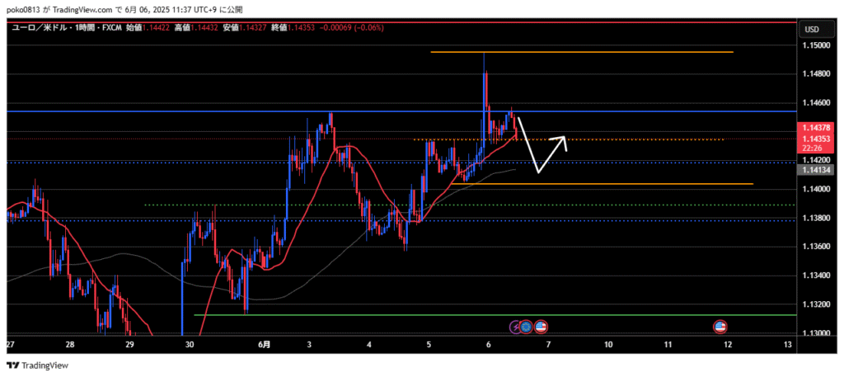Screen dimensions: 844x377
Task: Click the purple lightning bolt event icon
Action: 518,328
